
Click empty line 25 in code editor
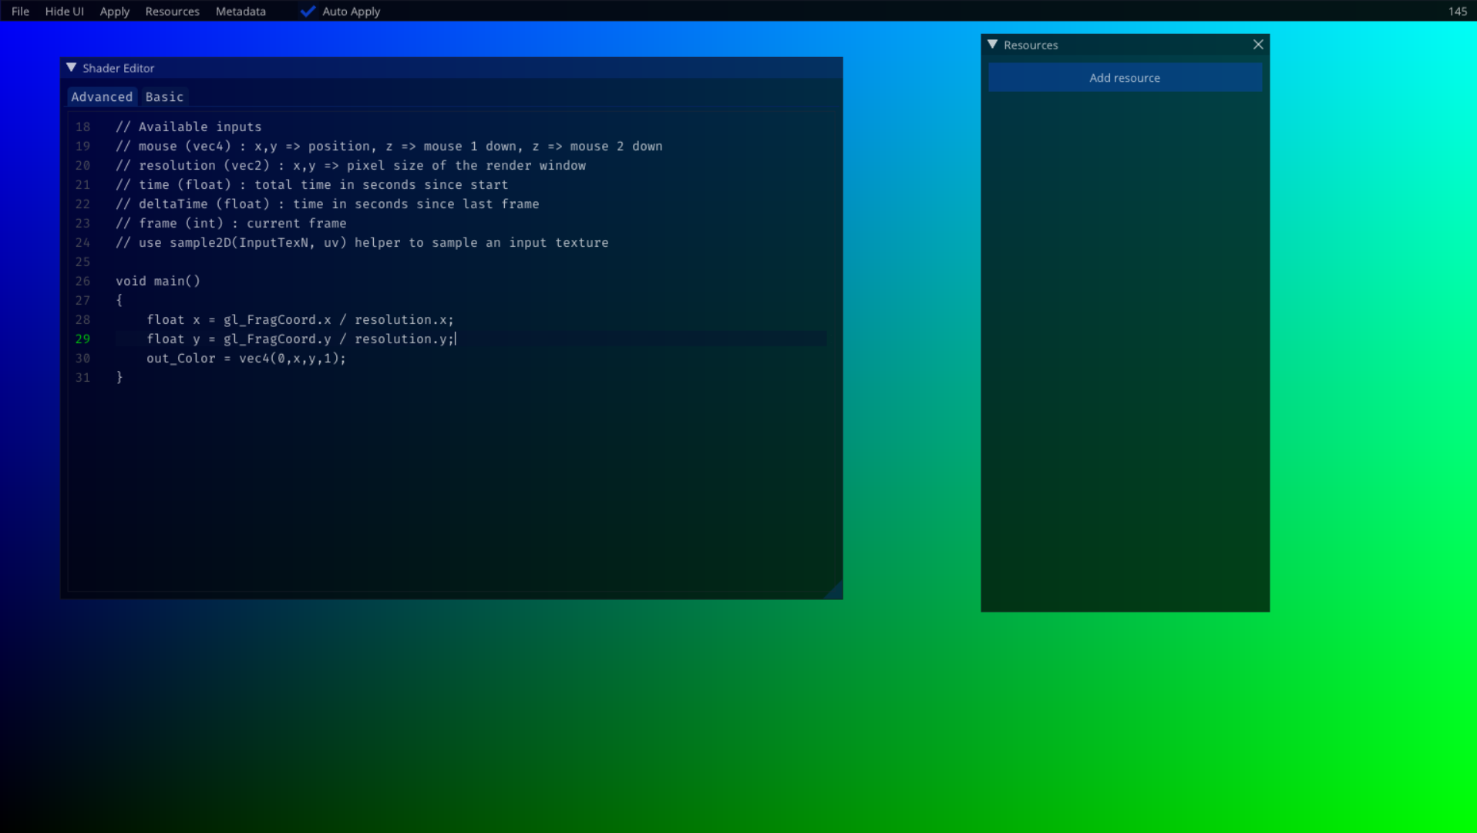(470, 261)
